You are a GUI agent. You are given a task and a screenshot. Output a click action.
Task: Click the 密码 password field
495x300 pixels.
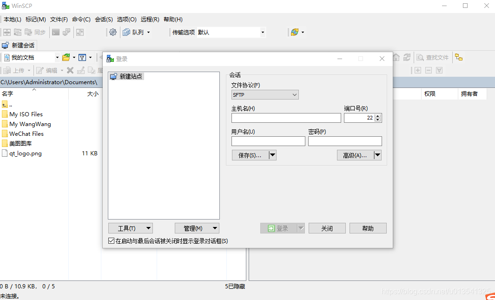[345, 141]
